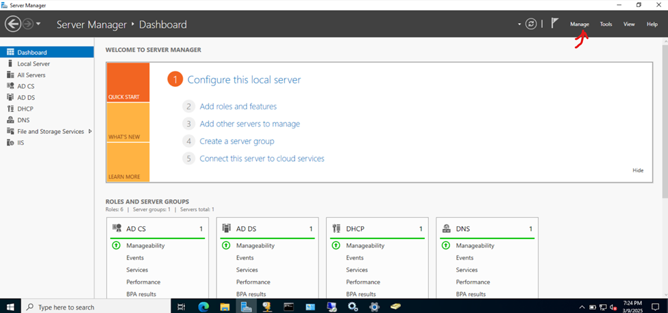The width and height of the screenshot is (668, 313).
Task: Click the taskbar search box
Action: 95,307
